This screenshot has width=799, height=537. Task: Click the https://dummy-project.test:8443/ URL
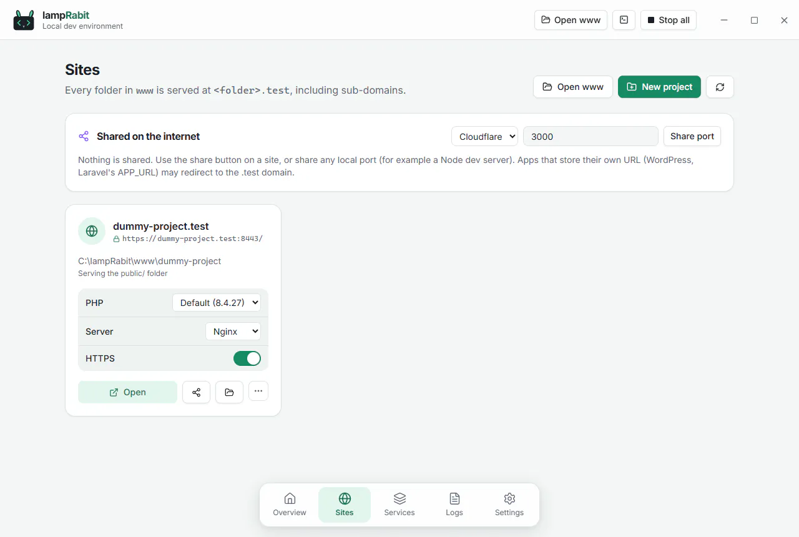[192, 239]
